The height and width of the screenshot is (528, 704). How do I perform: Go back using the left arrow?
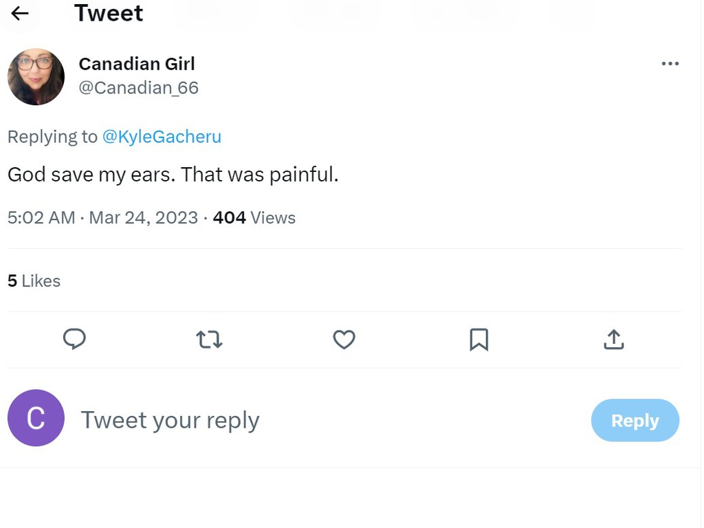pos(20,14)
